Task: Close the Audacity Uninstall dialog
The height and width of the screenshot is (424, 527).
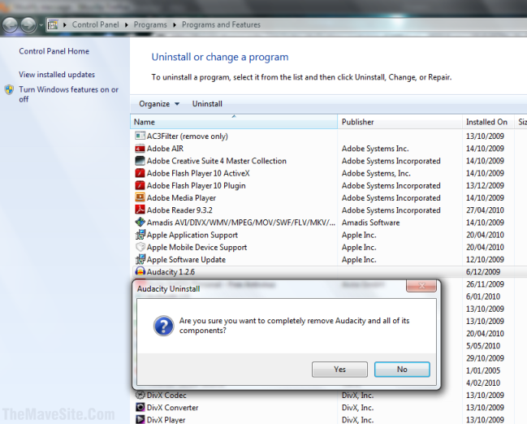Action: click(x=421, y=286)
